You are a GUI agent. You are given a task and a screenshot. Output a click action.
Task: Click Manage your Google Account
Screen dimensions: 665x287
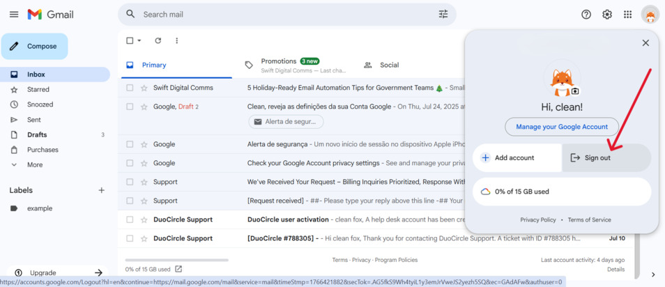(x=562, y=127)
